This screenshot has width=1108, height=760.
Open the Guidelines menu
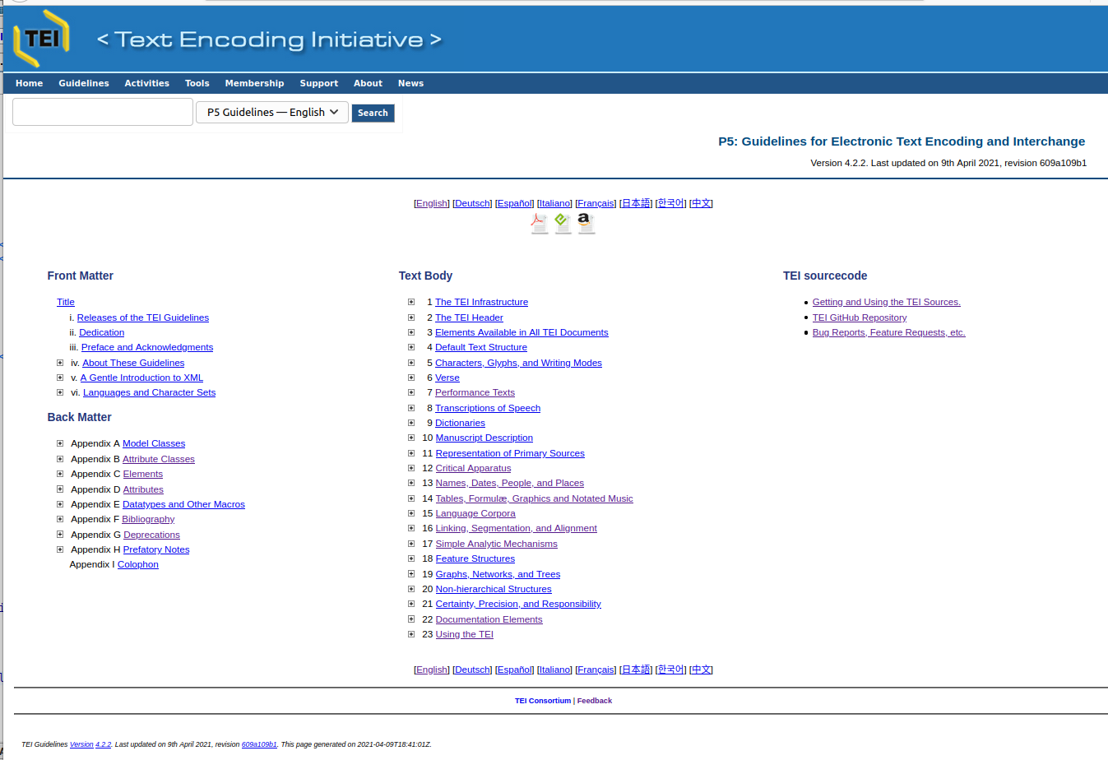point(84,83)
